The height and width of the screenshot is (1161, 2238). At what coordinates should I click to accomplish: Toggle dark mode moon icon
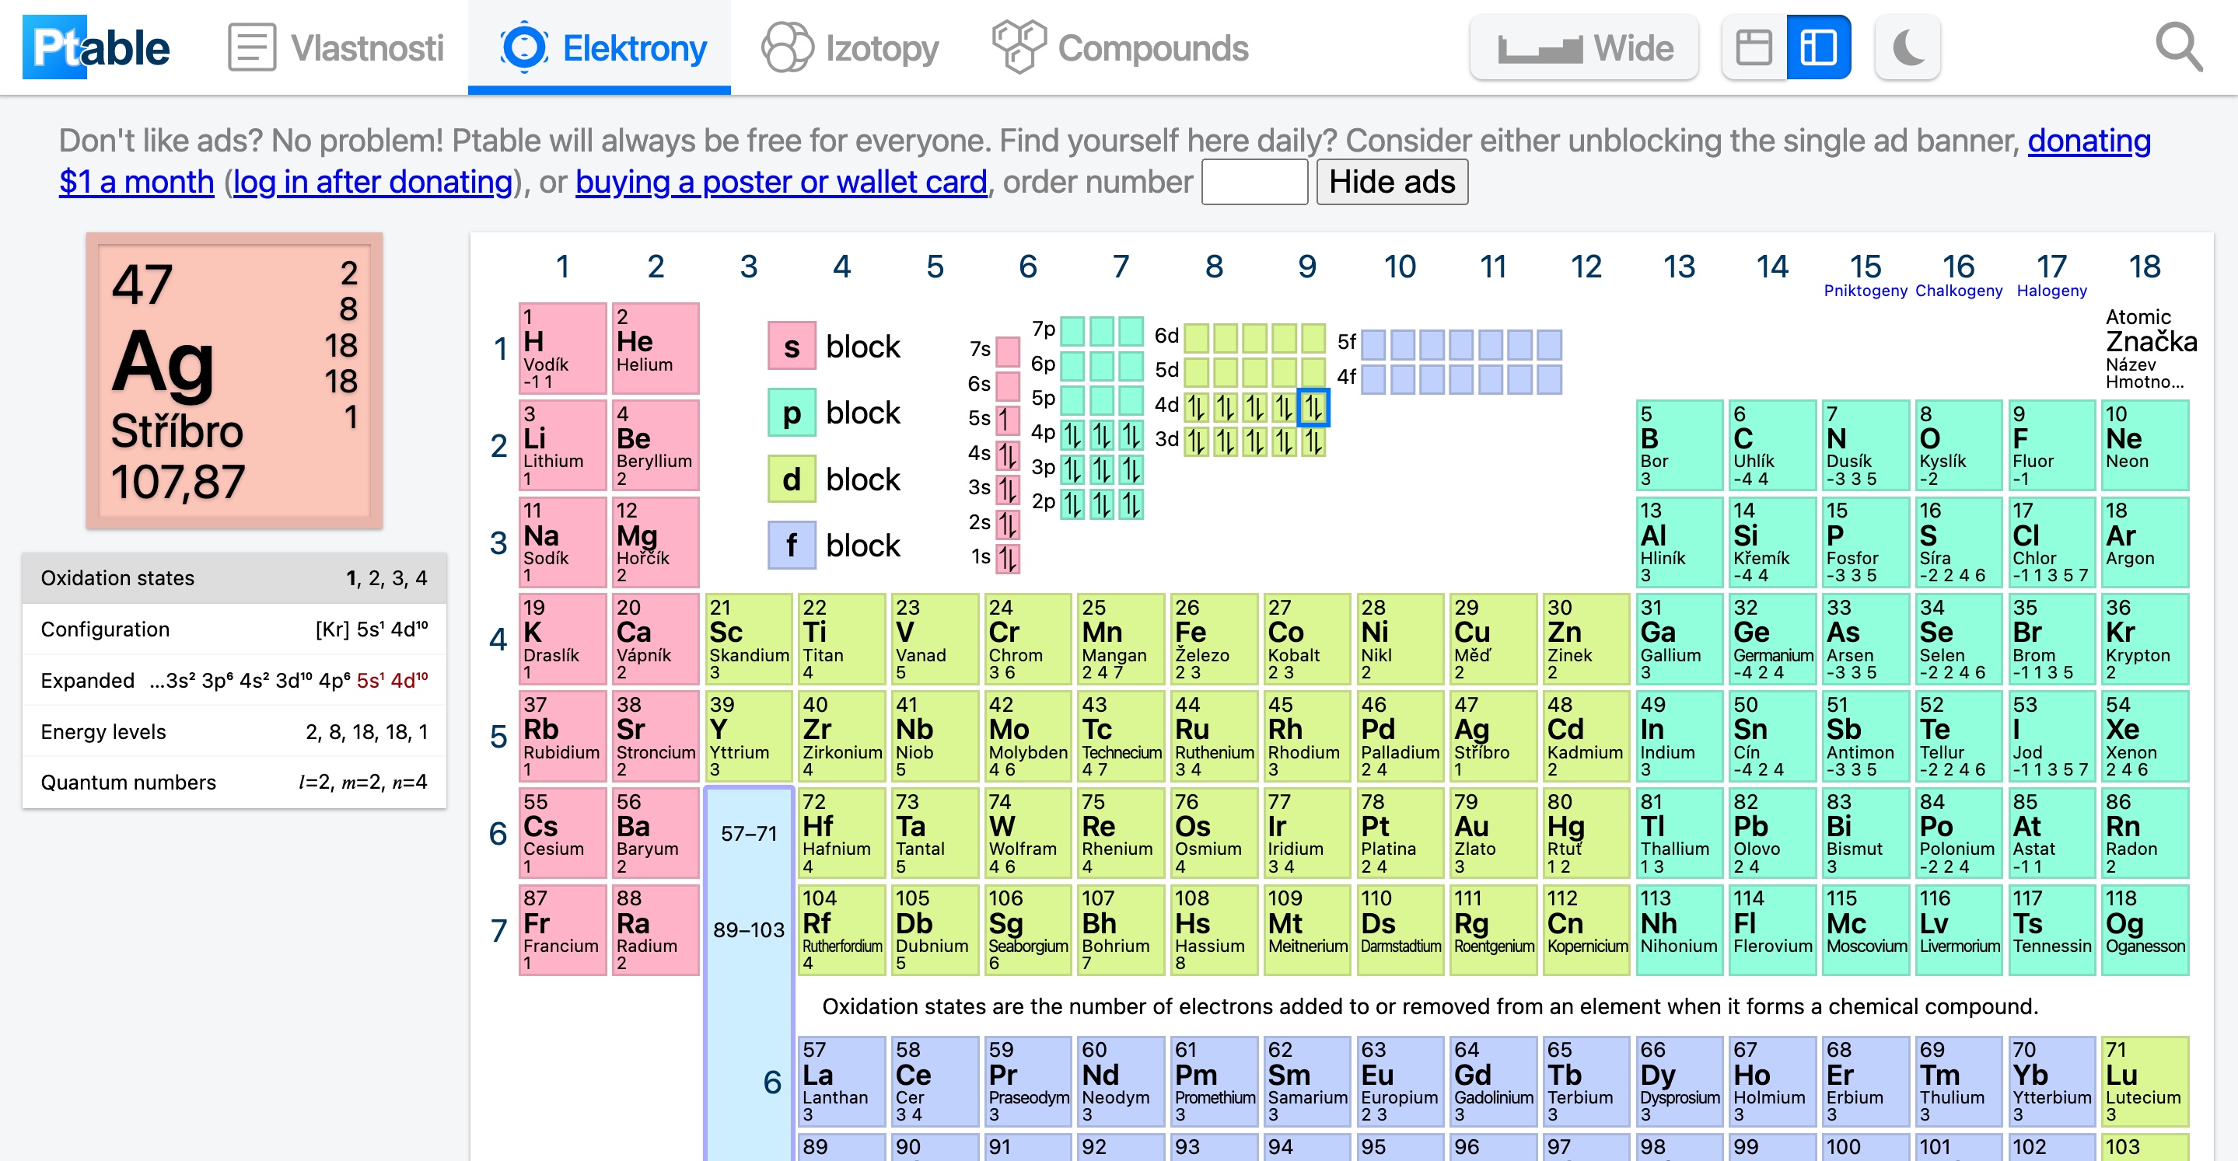[1907, 47]
